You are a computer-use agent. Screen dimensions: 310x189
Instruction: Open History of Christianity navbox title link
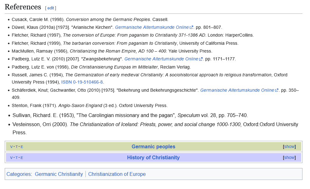click(153, 157)
